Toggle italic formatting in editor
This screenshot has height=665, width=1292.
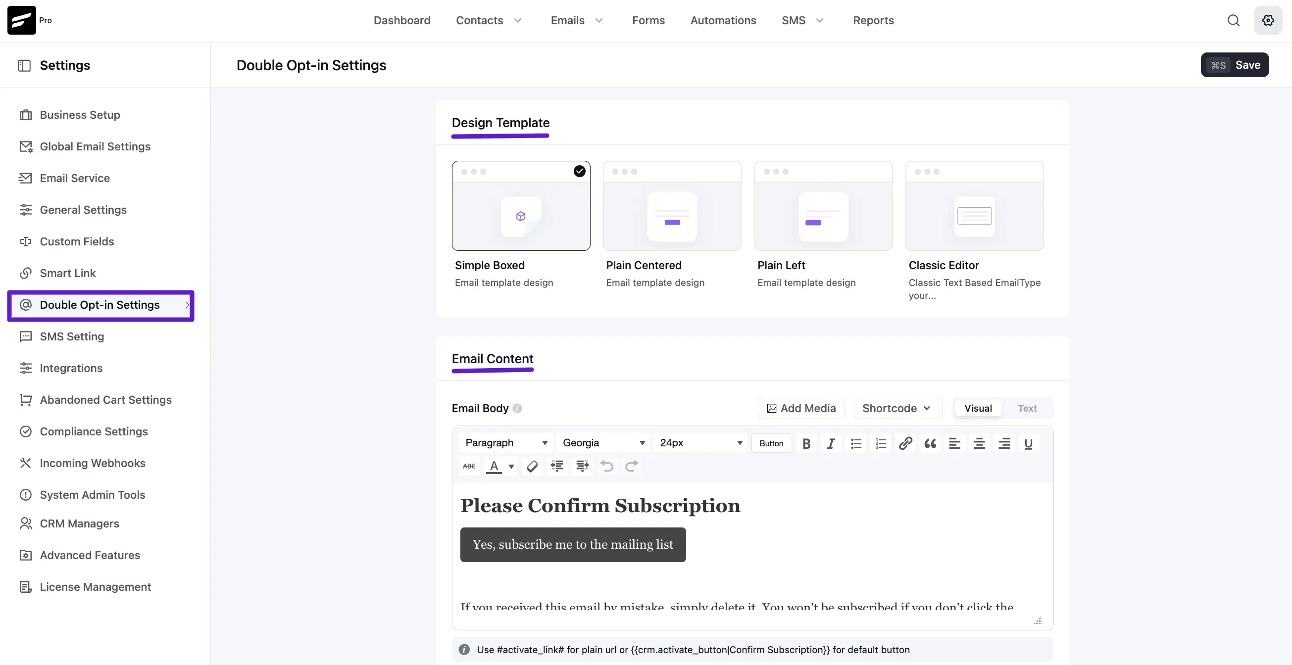[831, 443]
